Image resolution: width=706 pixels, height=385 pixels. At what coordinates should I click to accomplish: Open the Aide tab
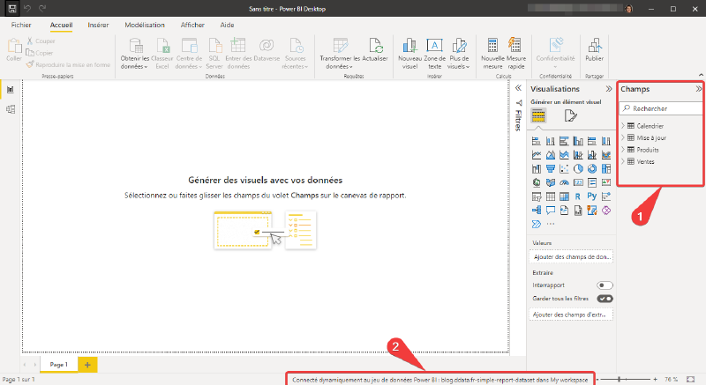pyautogui.click(x=227, y=26)
